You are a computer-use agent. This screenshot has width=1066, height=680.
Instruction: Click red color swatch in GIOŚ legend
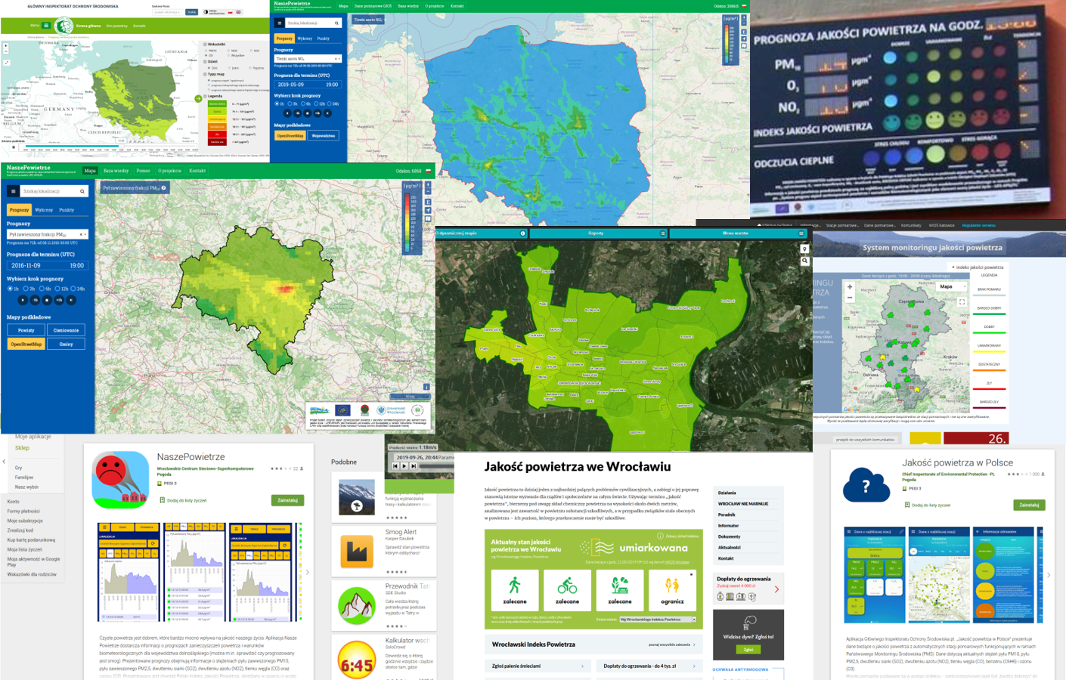pos(217,134)
